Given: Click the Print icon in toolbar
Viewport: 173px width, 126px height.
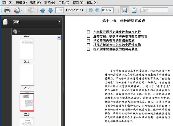Looking at the screenshot, I should pos(7,10).
